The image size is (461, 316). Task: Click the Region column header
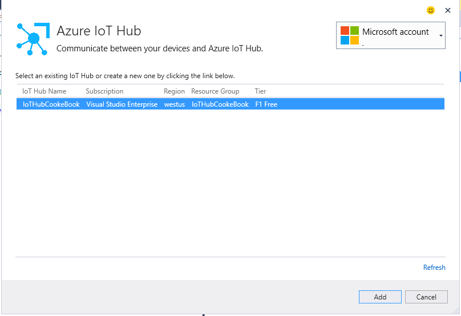click(x=174, y=91)
